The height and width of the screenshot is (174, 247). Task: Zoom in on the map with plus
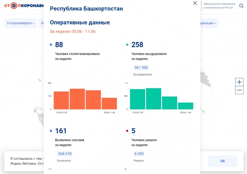[x=239, y=82]
